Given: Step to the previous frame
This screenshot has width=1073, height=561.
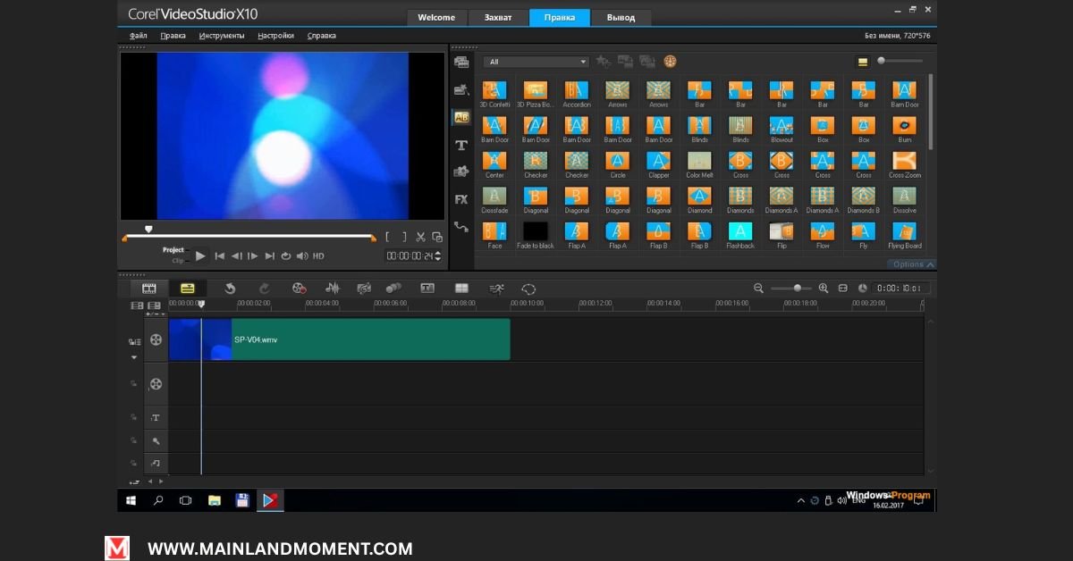Looking at the screenshot, I should pyautogui.click(x=237, y=256).
